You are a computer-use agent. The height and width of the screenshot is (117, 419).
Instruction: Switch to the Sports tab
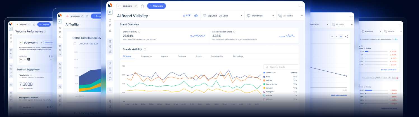(199, 56)
